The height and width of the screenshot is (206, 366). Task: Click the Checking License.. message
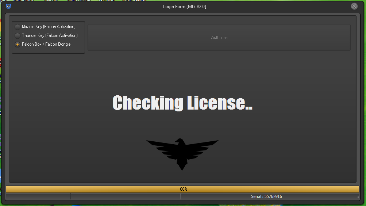[182, 103]
